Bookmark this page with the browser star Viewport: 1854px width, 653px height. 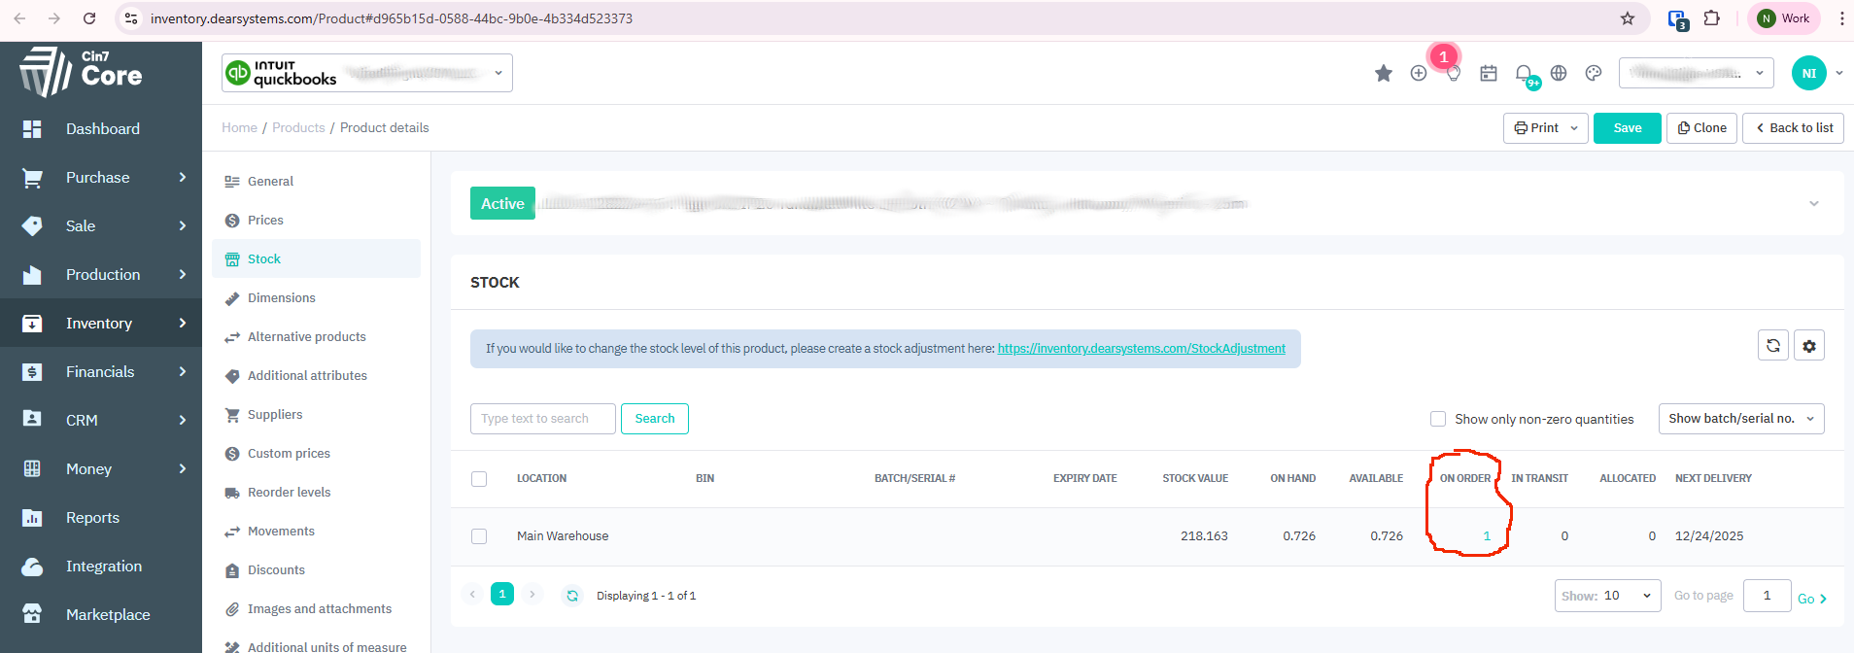click(1628, 18)
